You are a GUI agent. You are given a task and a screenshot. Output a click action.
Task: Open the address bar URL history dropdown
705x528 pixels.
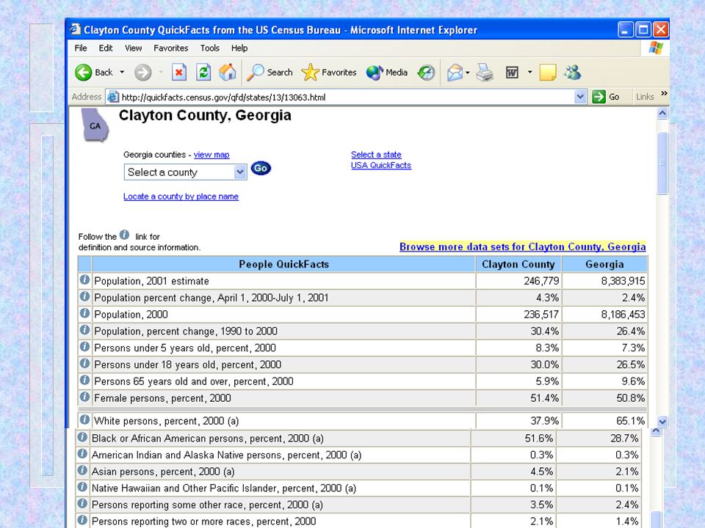(x=580, y=97)
